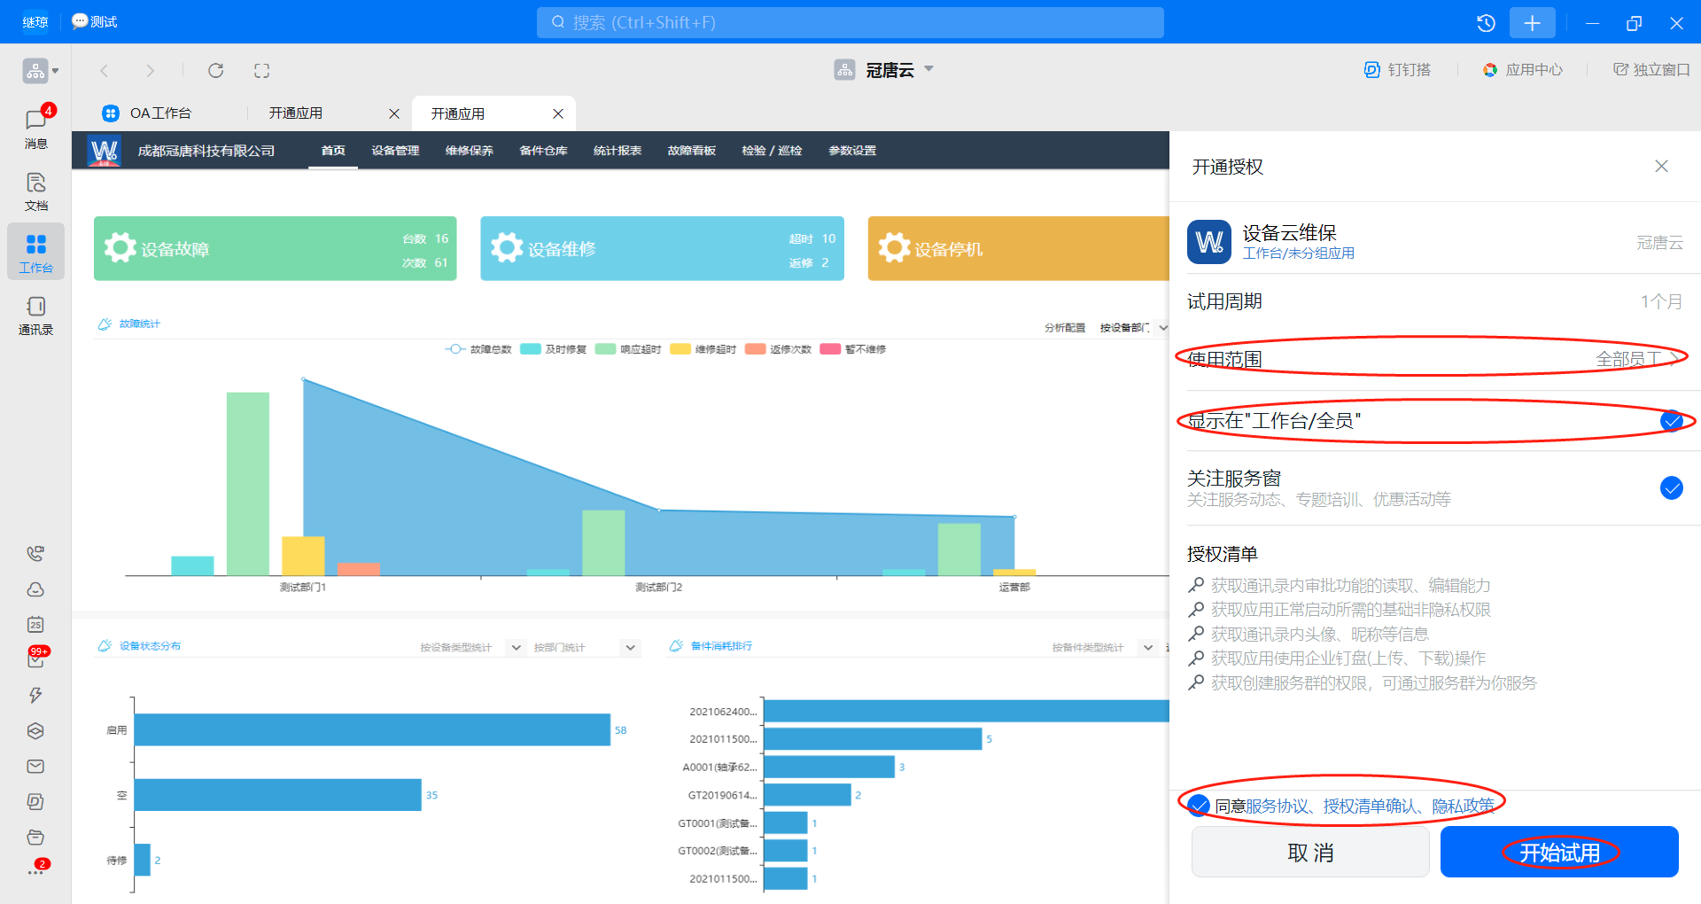Click the 设备停机 gear icon
1701x904 pixels.
[x=894, y=247]
